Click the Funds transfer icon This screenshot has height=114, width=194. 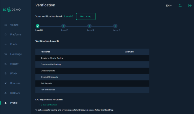(6, 44)
